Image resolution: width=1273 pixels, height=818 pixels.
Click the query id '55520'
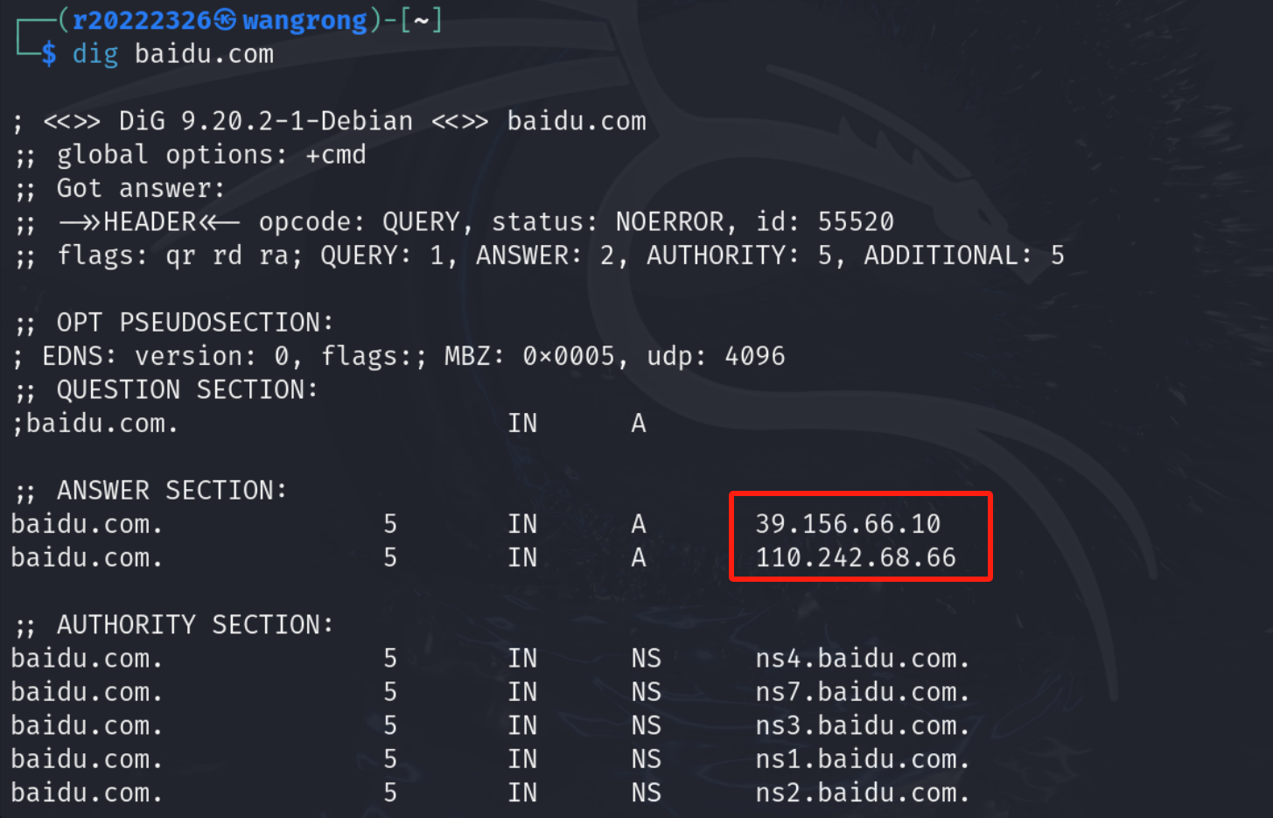[856, 221]
